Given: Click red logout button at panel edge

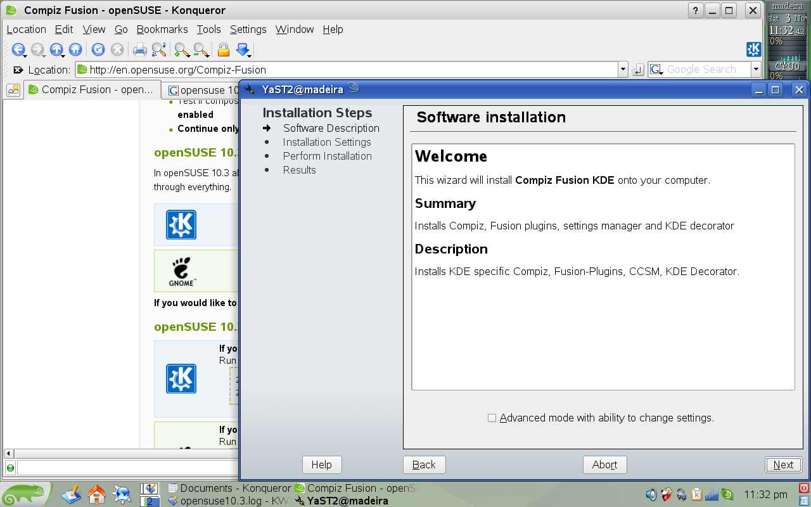Looking at the screenshot, I should click(804, 488).
